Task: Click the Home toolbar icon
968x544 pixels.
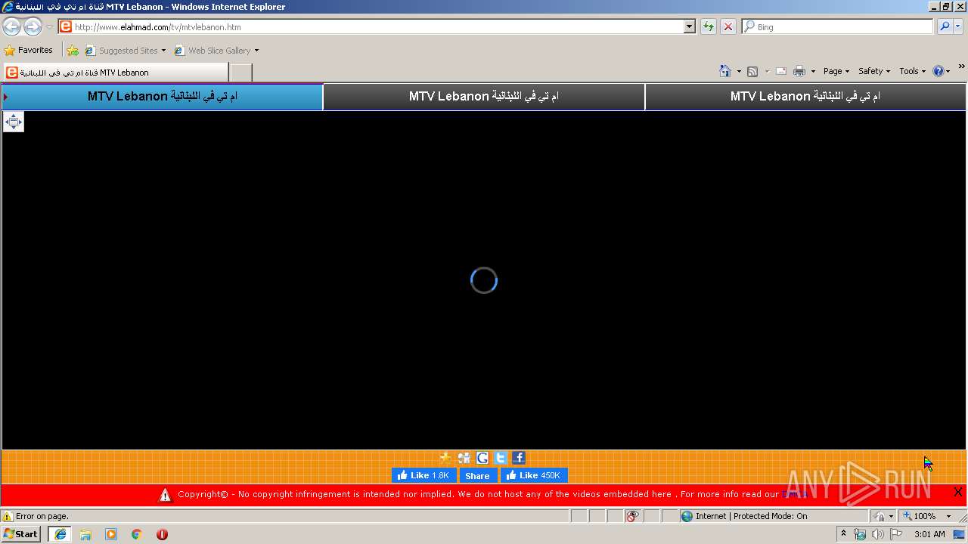Action: click(x=725, y=71)
